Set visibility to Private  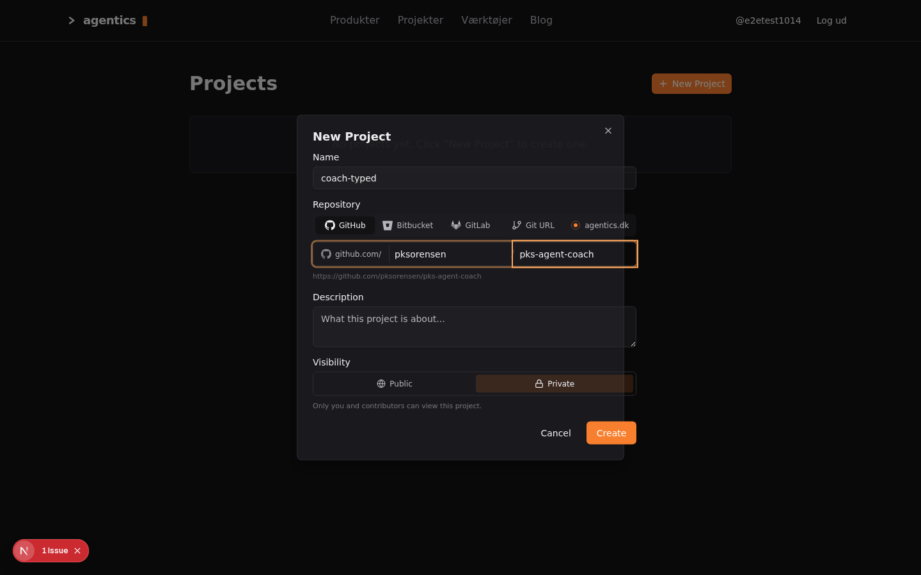[555, 384]
